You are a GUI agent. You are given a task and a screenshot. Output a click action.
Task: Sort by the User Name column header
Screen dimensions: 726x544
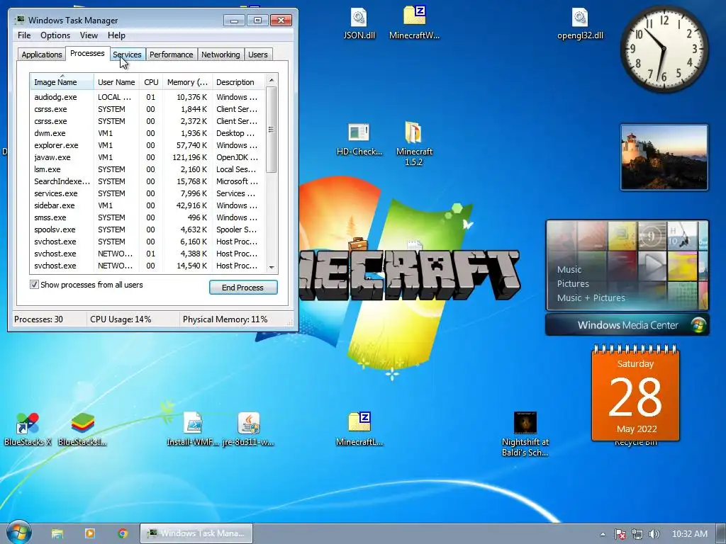116,82
